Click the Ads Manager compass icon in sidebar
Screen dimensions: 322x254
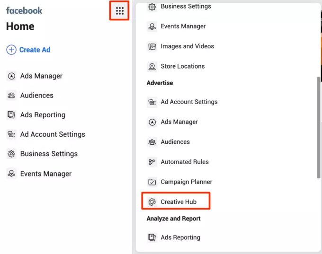point(11,76)
